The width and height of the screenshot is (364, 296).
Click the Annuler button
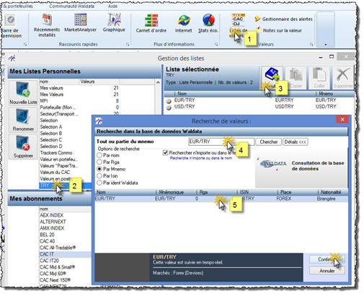[327, 271]
